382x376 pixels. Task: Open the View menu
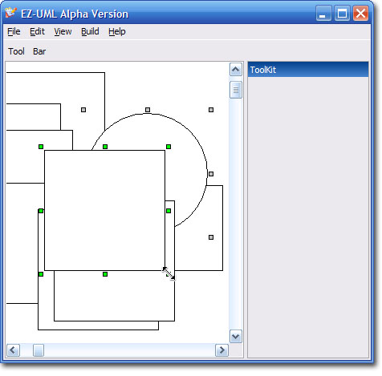63,31
